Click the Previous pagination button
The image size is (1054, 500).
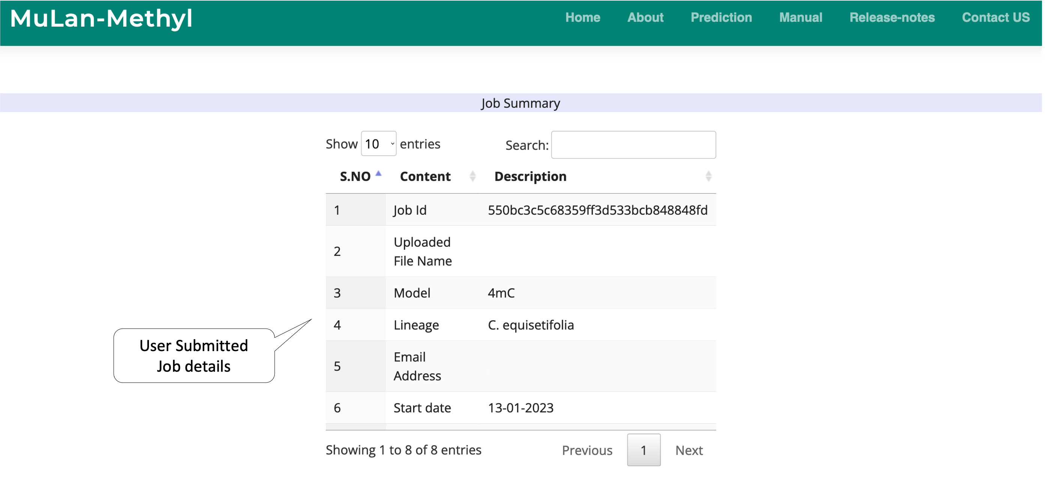tap(587, 450)
